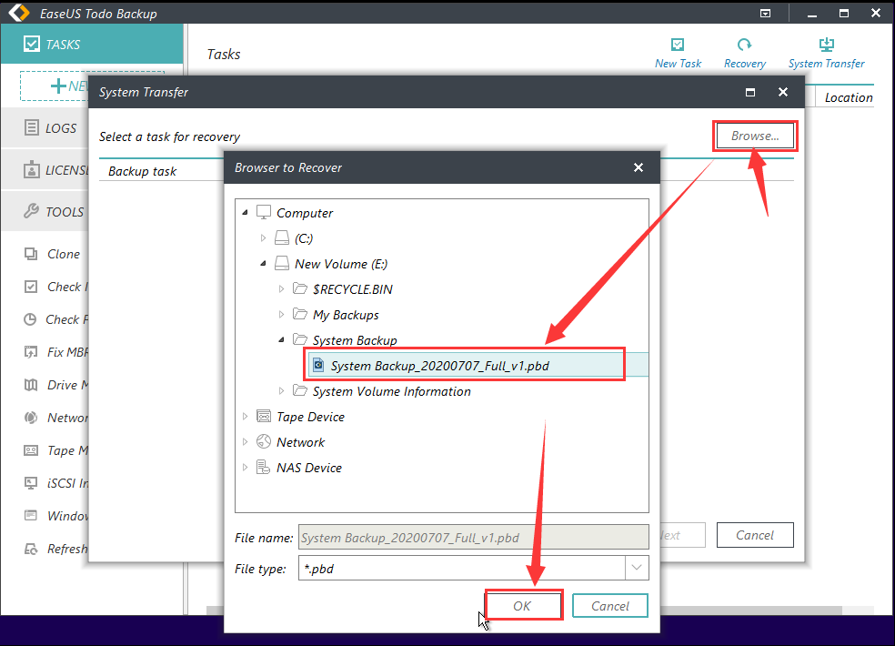Screen dimensions: 895x646
Task: Select the Computer tree item
Action: [x=304, y=213]
